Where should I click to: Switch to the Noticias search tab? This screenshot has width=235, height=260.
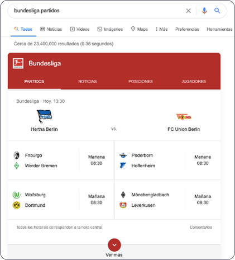(x=51, y=29)
